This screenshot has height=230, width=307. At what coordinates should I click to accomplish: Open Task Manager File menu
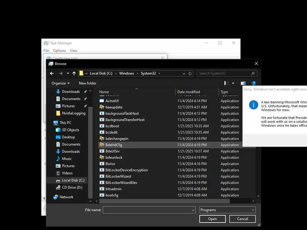pyautogui.click(x=46, y=51)
